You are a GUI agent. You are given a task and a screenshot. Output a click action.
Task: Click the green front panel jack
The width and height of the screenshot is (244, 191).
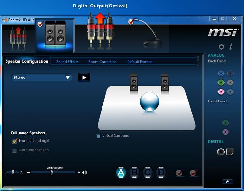tap(225, 123)
